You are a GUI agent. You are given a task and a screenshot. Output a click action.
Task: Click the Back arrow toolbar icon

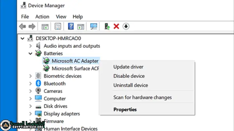(22, 26)
